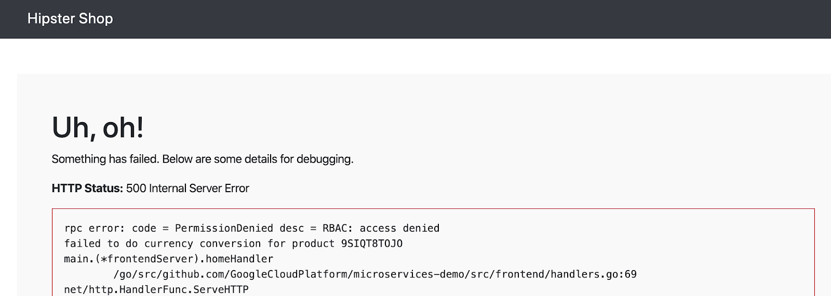The height and width of the screenshot is (296, 831).
Task: Click the product ID 9SIQT8TOJ0
Action: (371, 244)
